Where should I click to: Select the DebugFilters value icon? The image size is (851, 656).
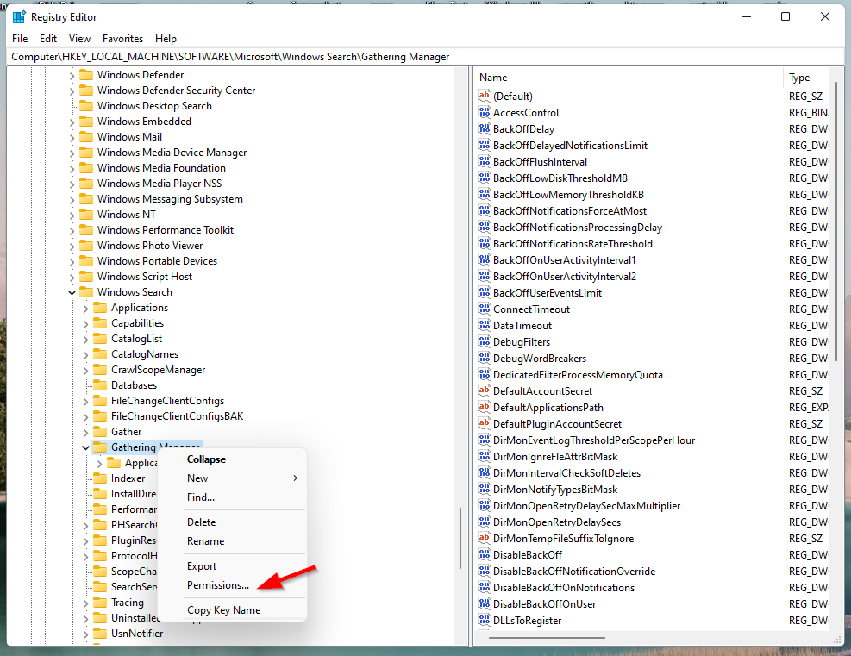(x=484, y=342)
